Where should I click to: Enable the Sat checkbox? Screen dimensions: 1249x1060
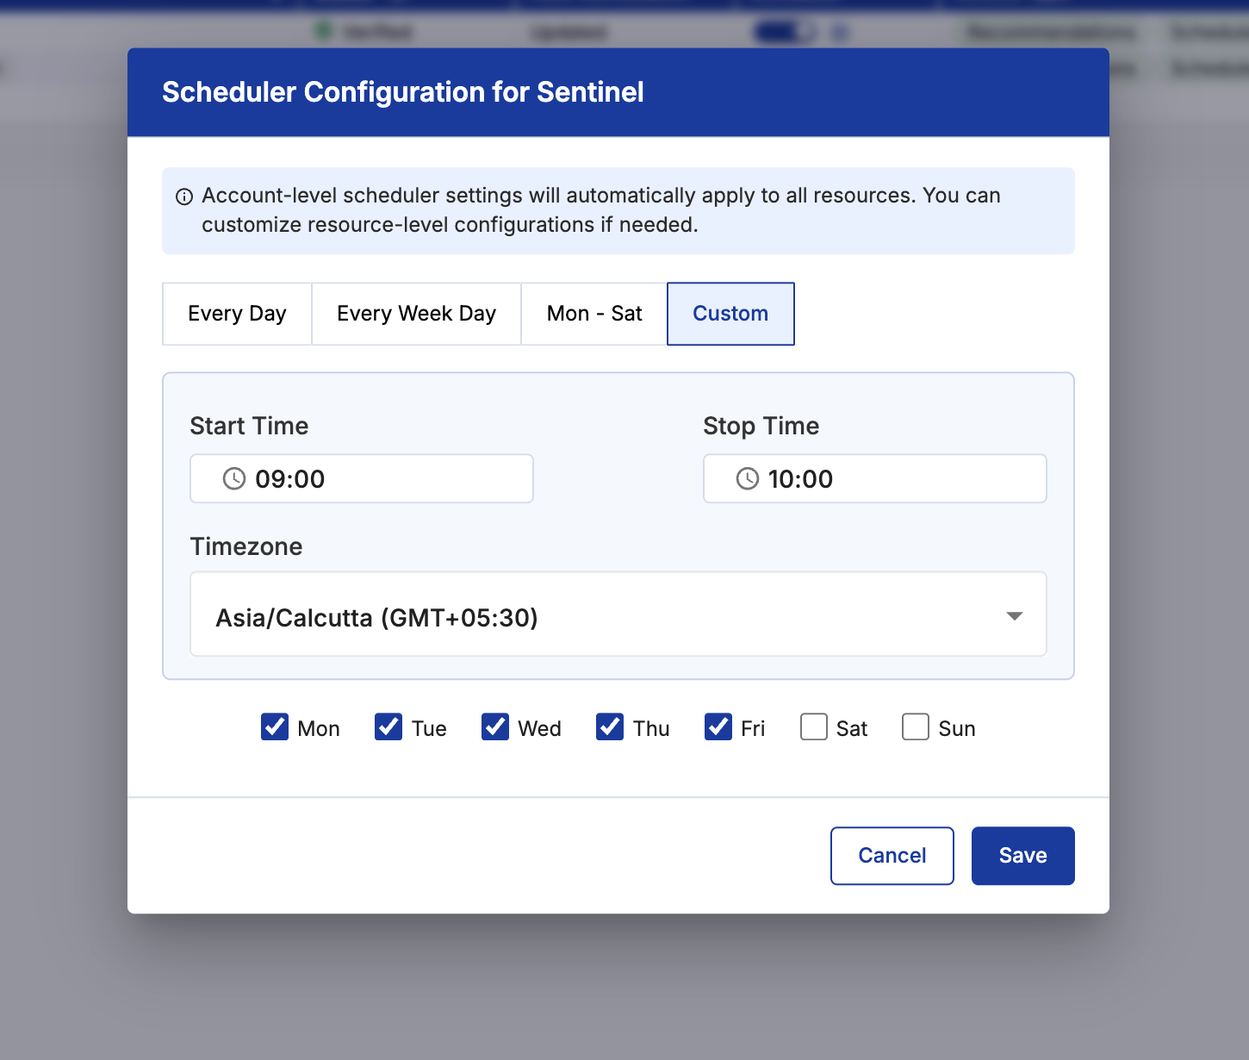click(814, 726)
